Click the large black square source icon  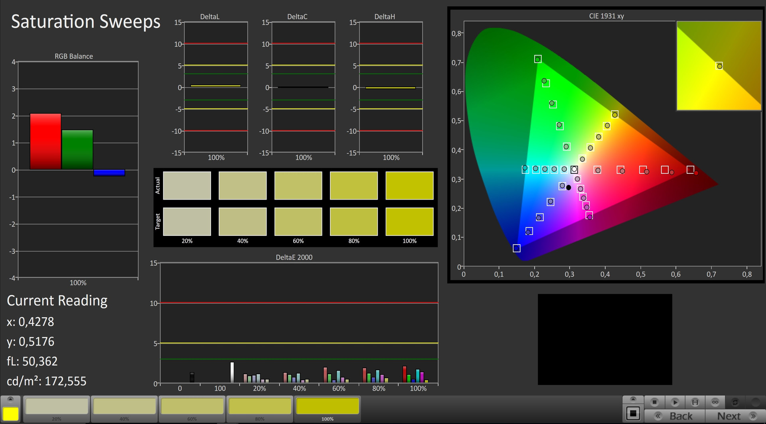(633, 414)
